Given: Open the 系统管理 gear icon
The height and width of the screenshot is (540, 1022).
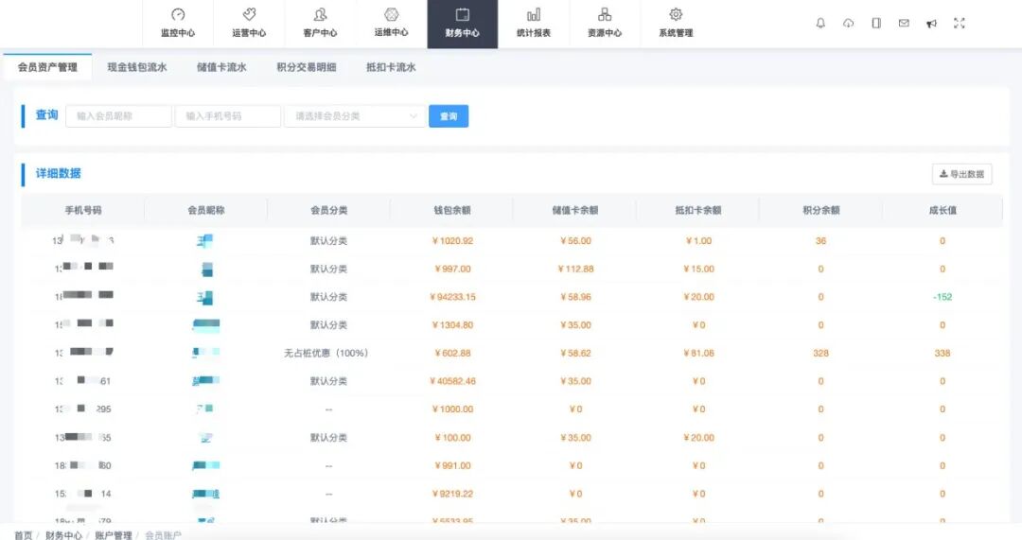Looking at the screenshot, I should 676,14.
